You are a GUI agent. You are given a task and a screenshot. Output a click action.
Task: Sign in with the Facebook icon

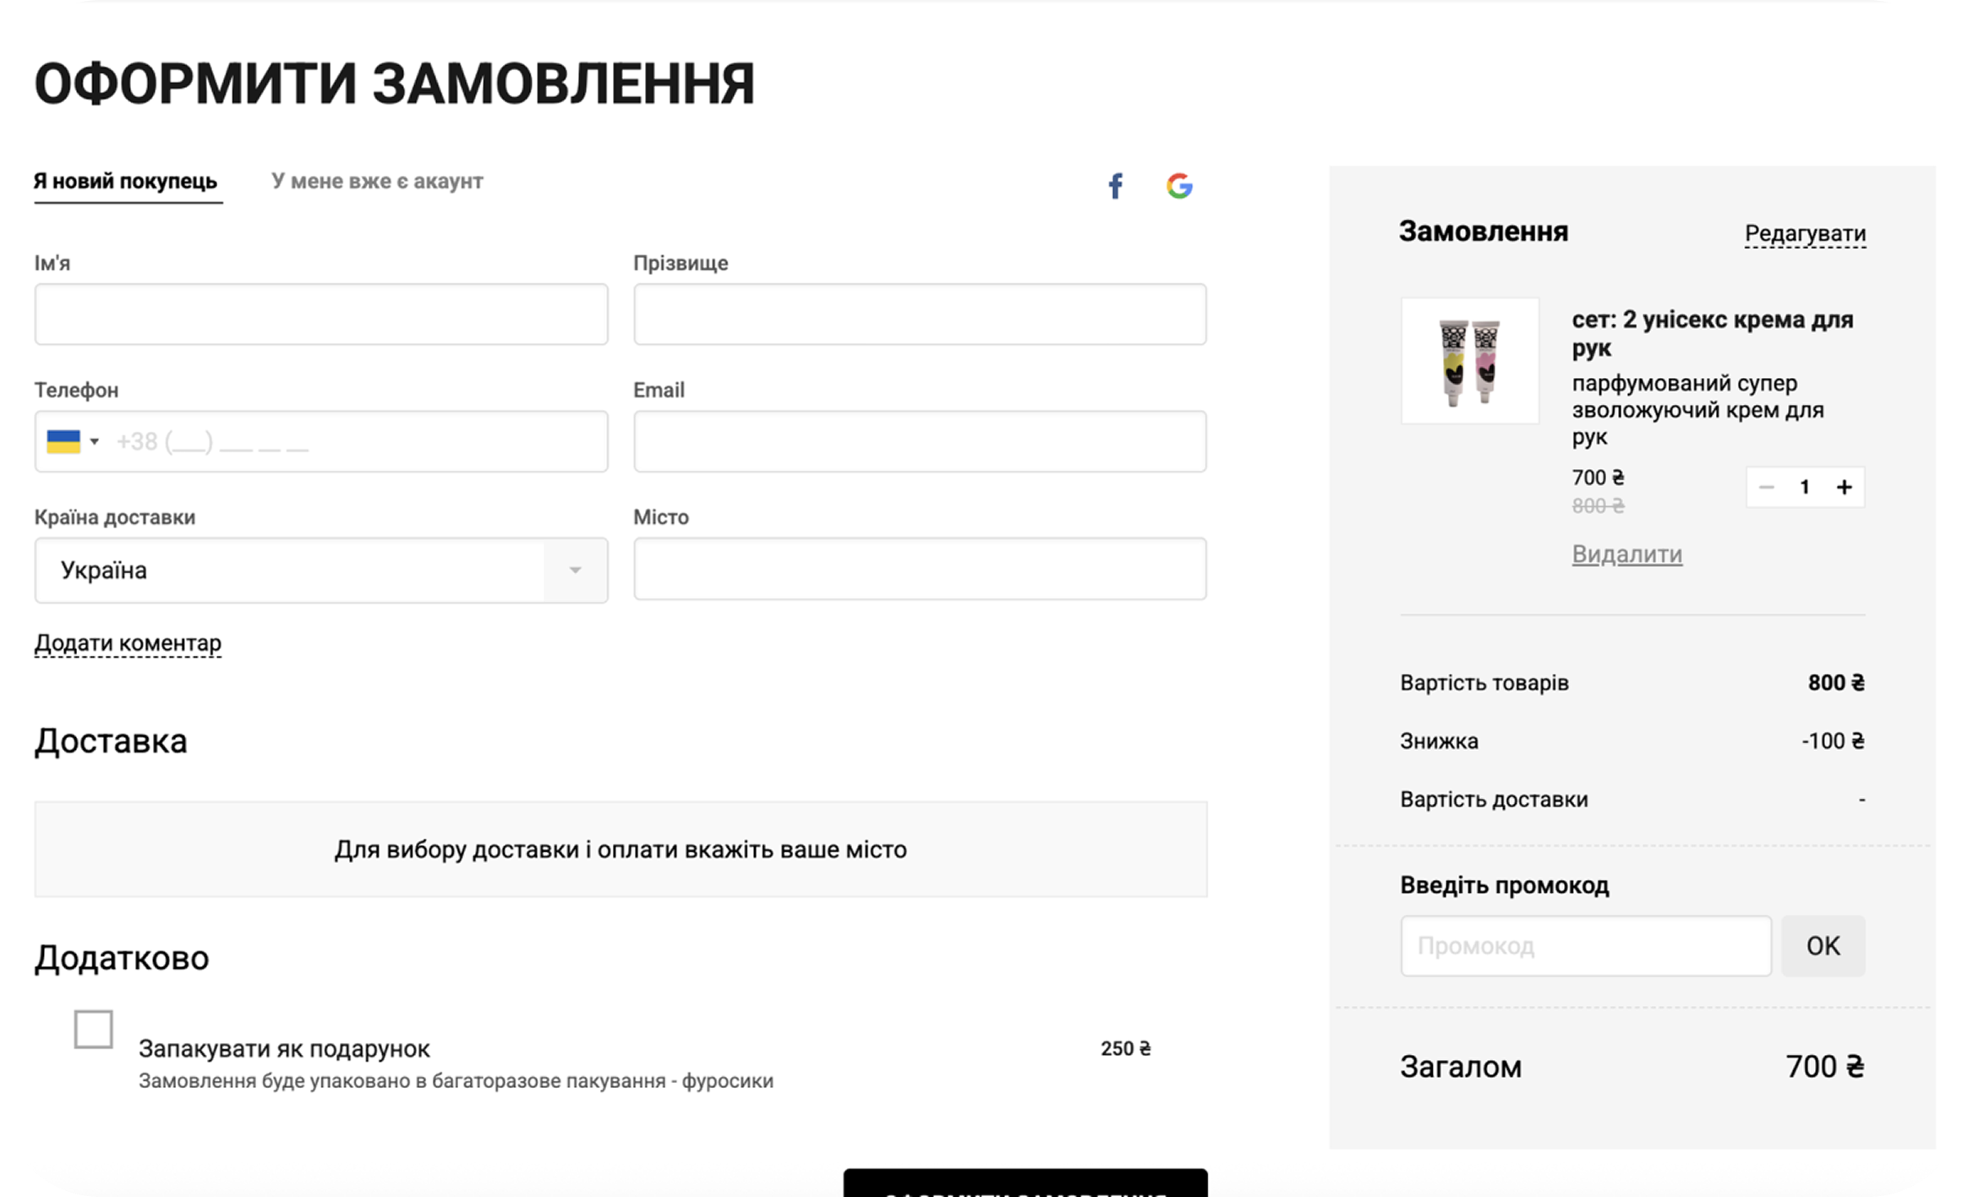click(x=1116, y=186)
